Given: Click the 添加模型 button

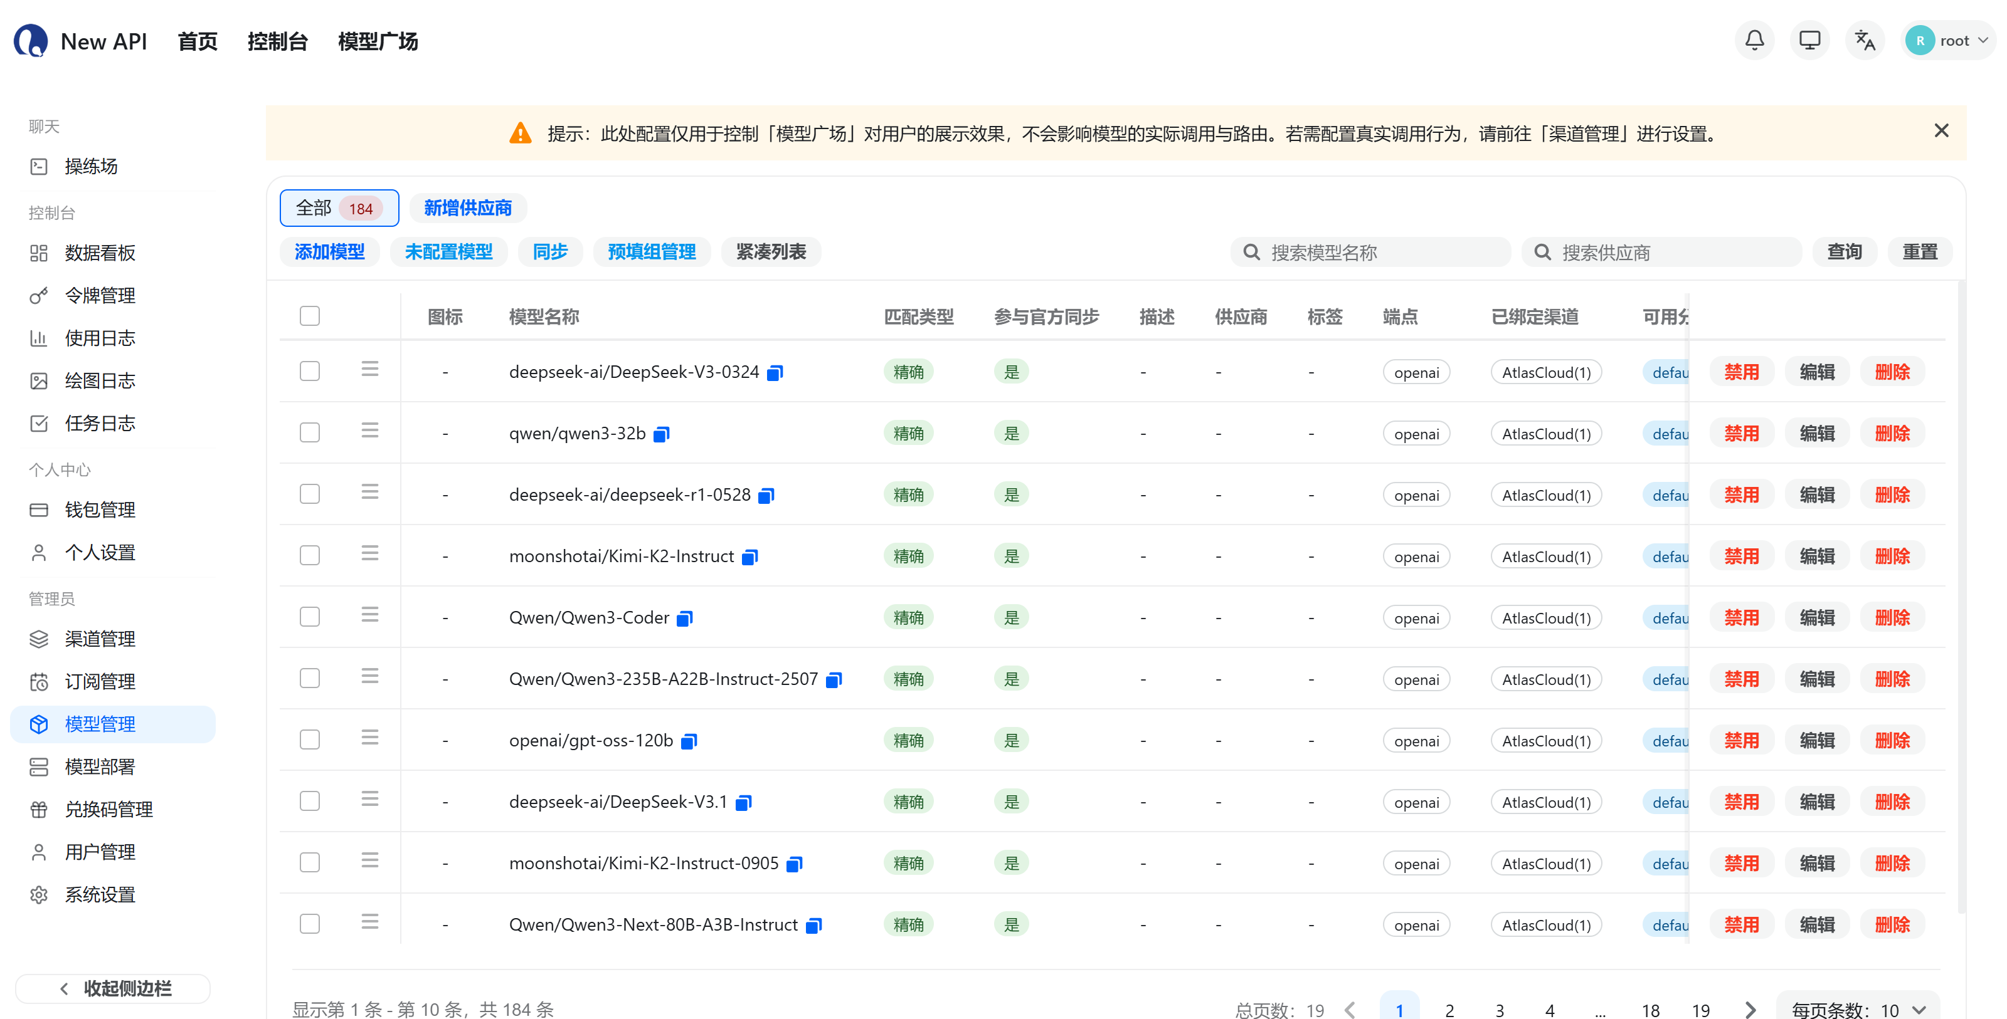Looking at the screenshot, I should [329, 252].
